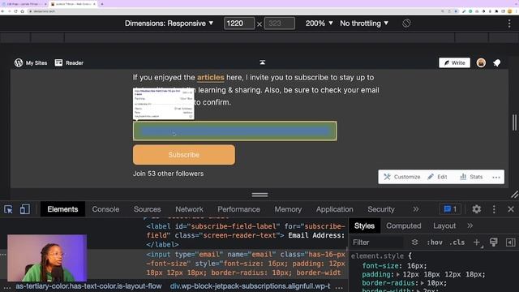Click the viewport bottom resize handle bar

click(259, 195)
